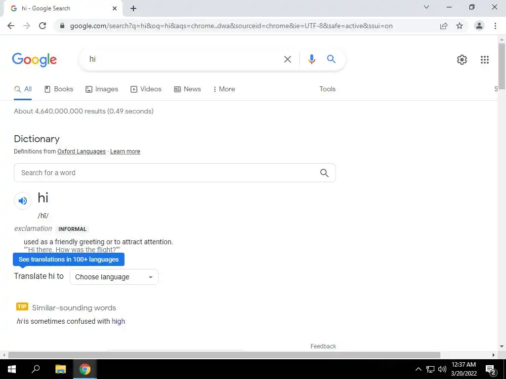Open the Google apps grid
The image size is (506, 379).
(484, 60)
